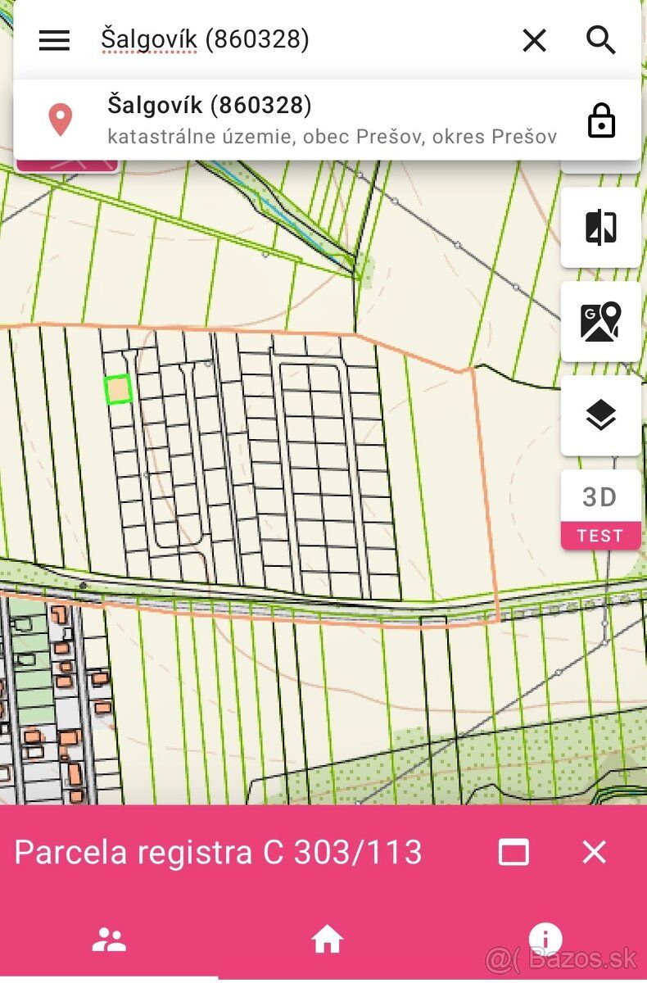Select the Šalgovík (860328) search suggestion
This screenshot has height=983, width=647.
tap(328, 120)
